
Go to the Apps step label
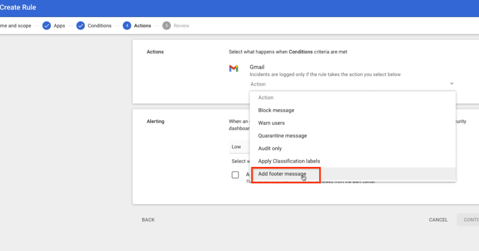click(x=59, y=26)
